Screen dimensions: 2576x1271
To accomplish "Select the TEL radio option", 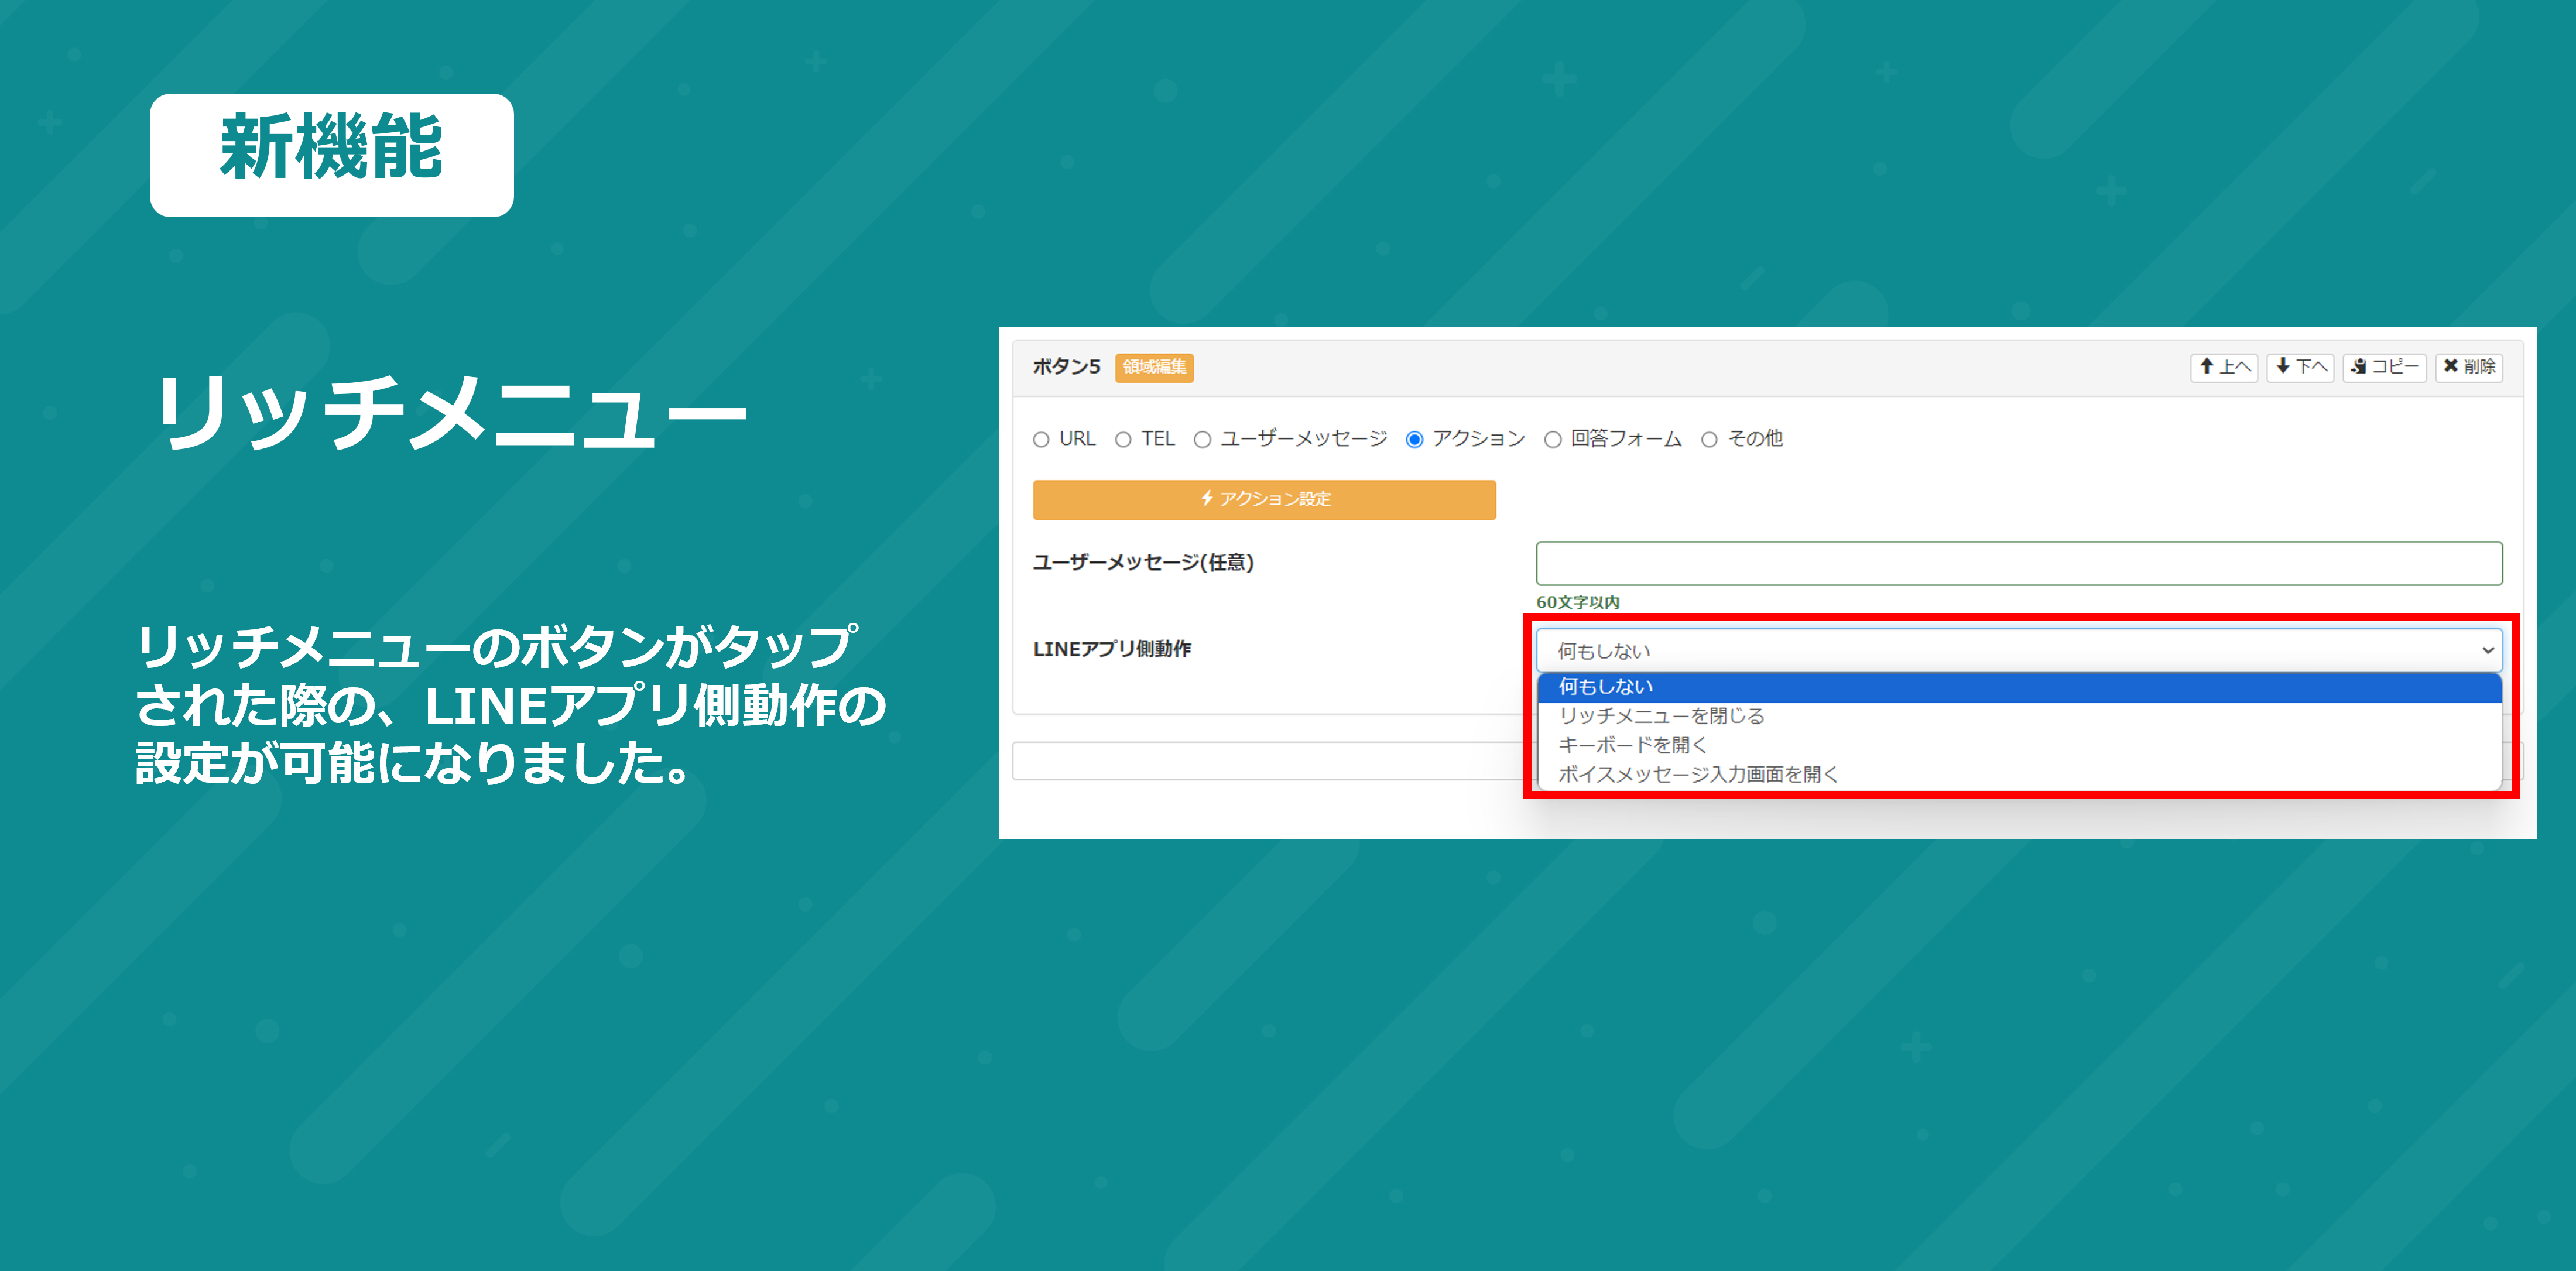I will click(x=1123, y=439).
